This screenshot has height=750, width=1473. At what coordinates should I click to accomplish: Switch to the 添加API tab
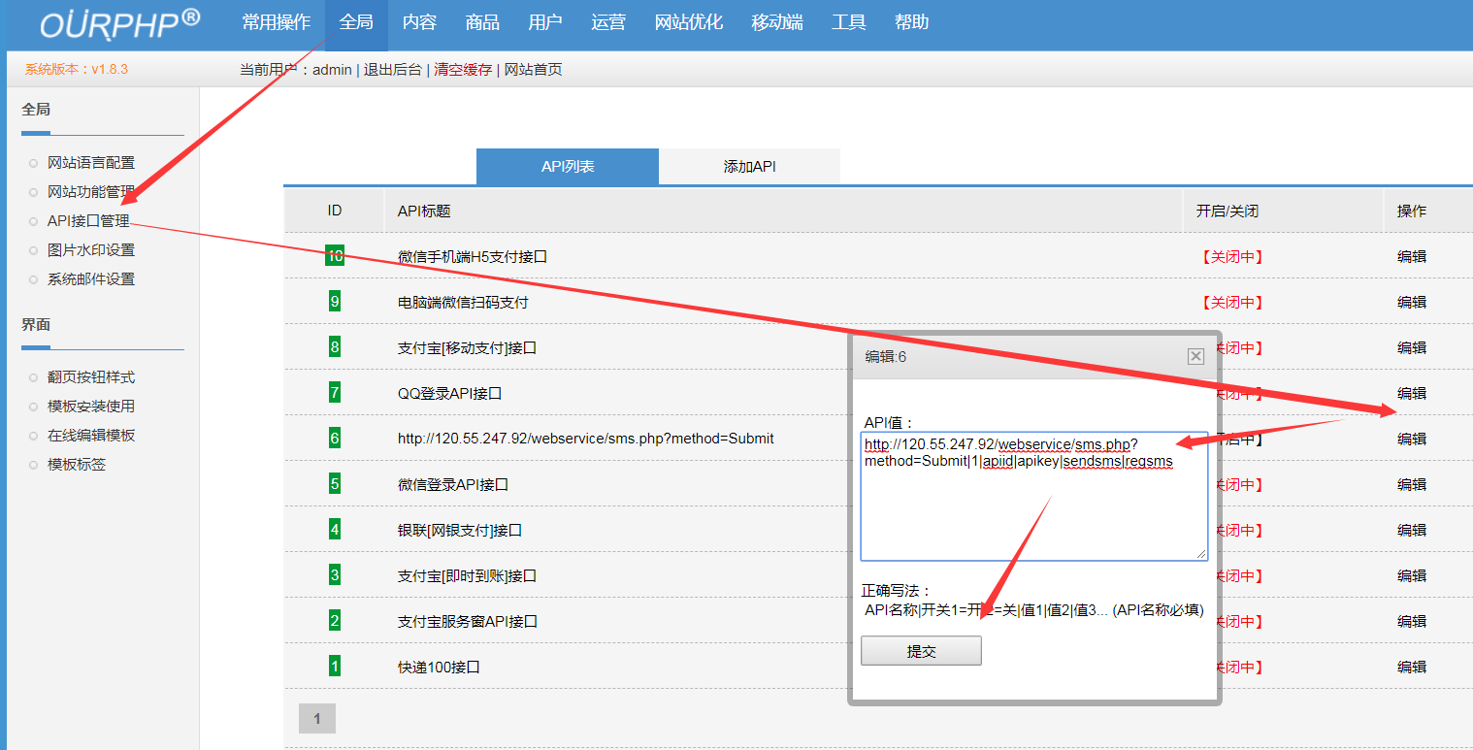click(749, 167)
